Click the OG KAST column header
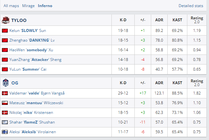209x140 pixels. pos(177,83)
